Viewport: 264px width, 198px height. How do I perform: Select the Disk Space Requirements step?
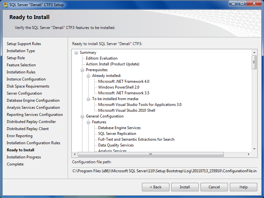tap(28, 86)
